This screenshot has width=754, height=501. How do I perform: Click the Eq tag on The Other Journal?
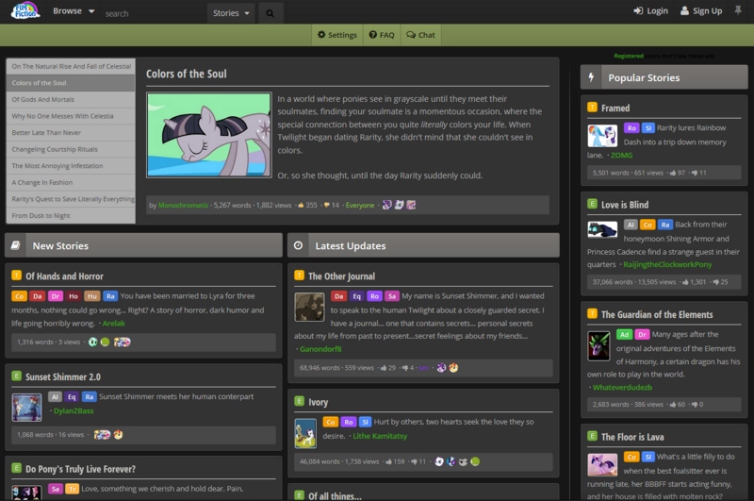click(356, 296)
